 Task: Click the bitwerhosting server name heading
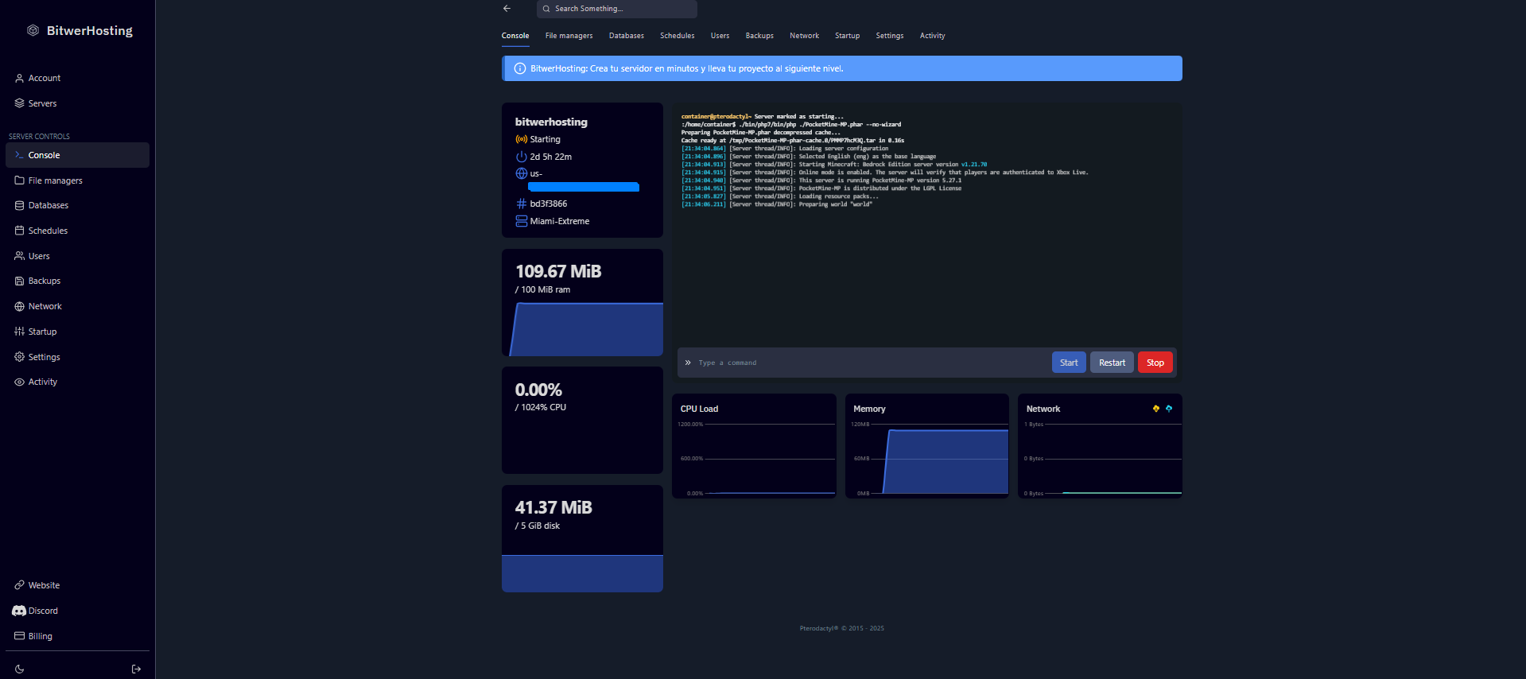pyautogui.click(x=551, y=122)
